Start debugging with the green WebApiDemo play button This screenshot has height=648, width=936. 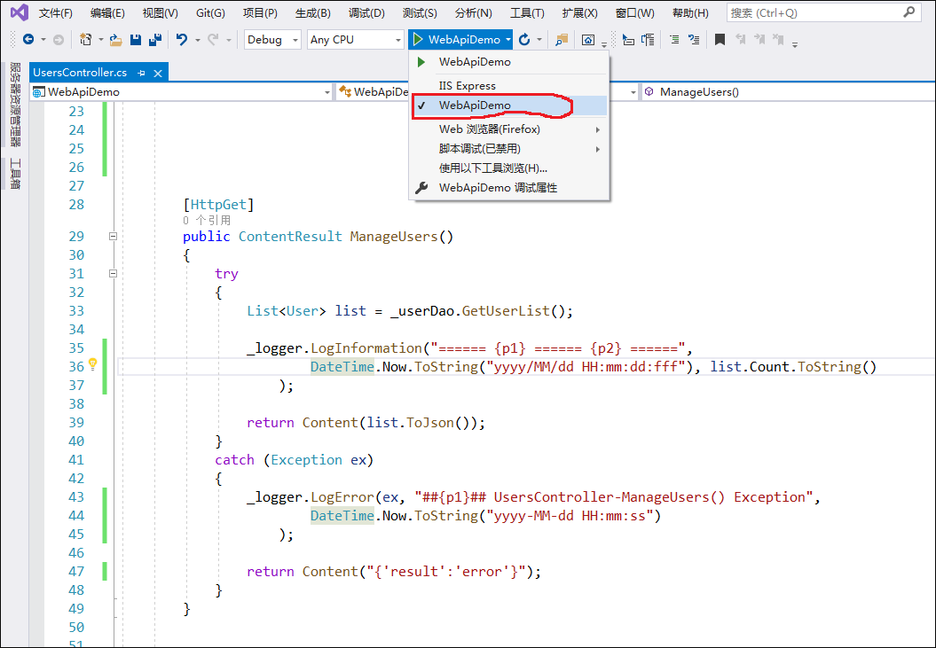pyautogui.click(x=457, y=39)
